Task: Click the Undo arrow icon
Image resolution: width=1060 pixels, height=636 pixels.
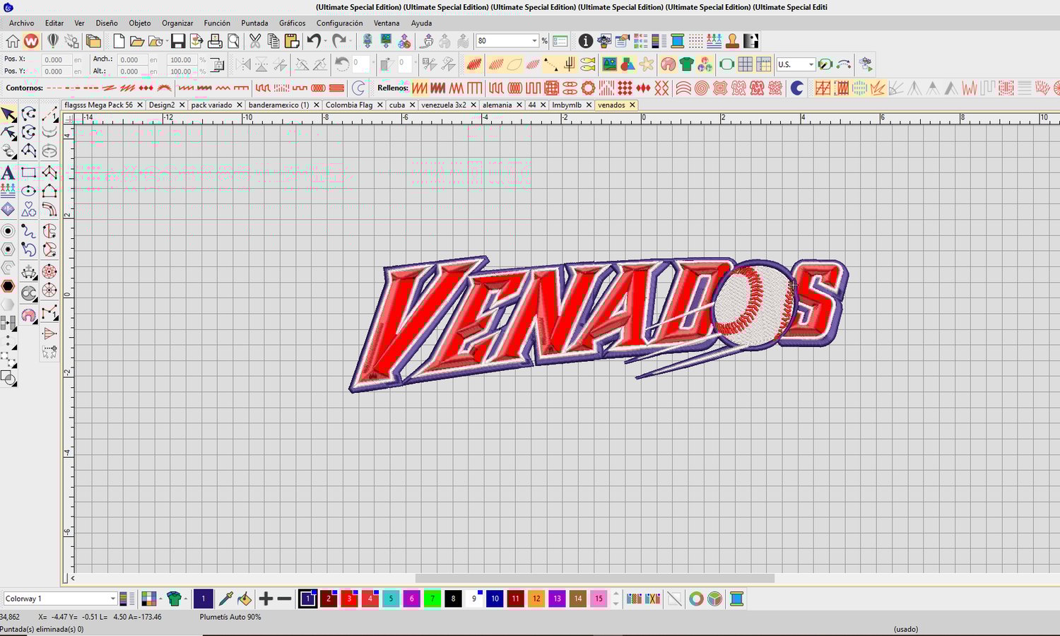Action: pyautogui.click(x=314, y=41)
